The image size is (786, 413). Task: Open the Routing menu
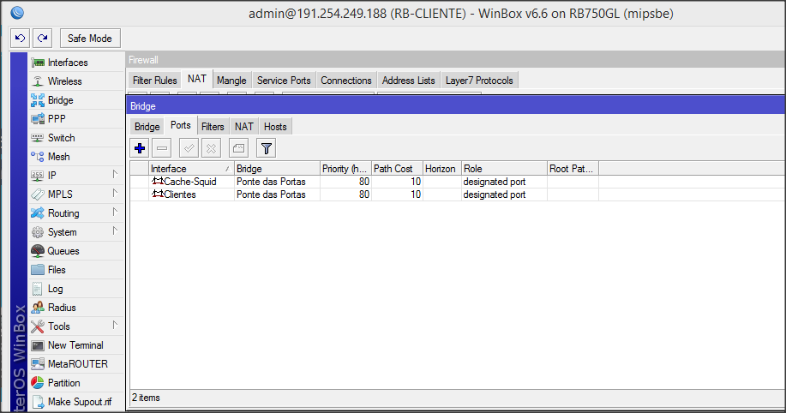pos(76,213)
